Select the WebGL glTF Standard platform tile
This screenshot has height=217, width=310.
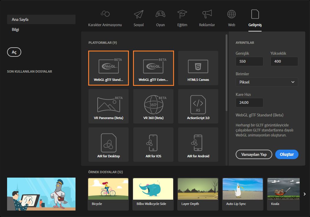[109, 68]
